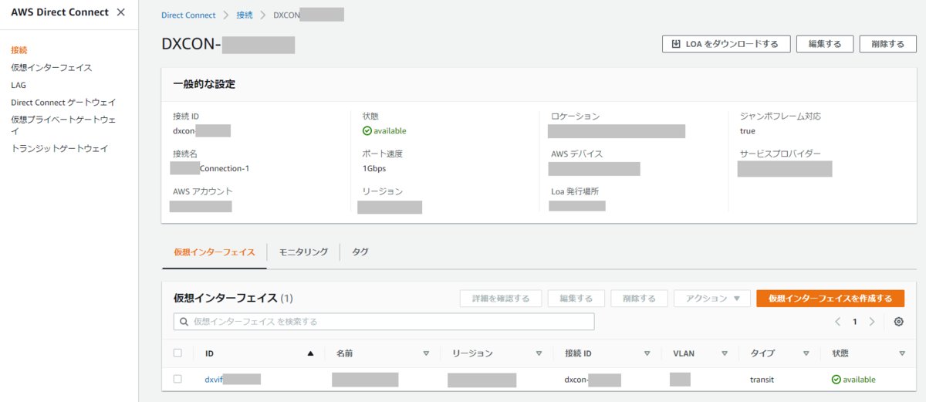Open 仮想プライベートゲートウェイ in sidebar
This screenshot has height=402, width=926.
(x=63, y=125)
